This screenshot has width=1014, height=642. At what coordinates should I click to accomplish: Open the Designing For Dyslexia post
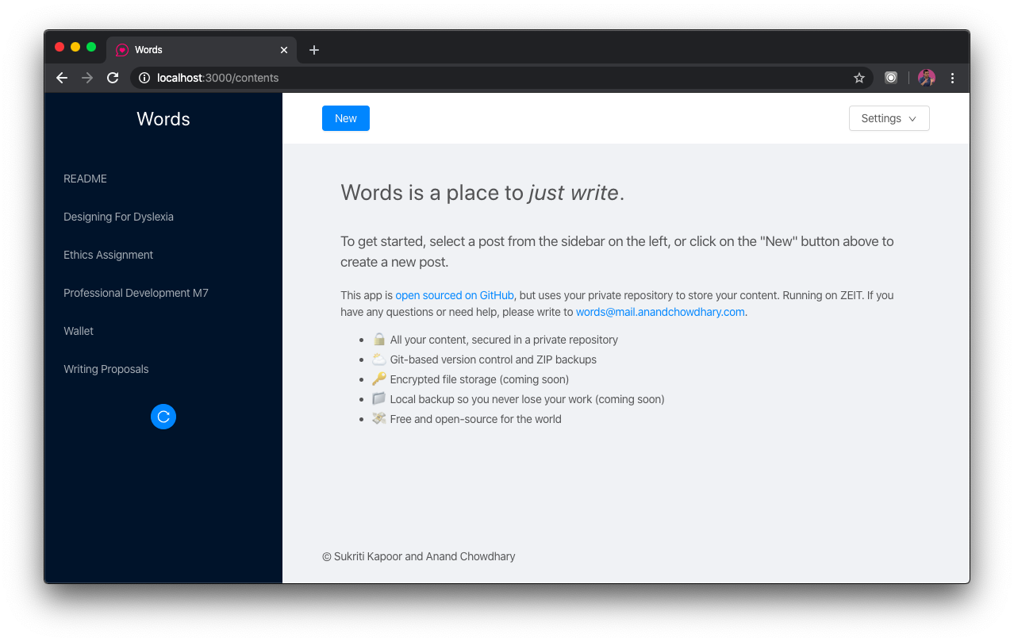coord(163,217)
